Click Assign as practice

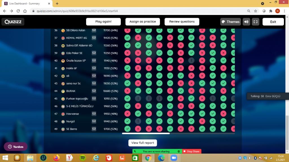pos(143,22)
